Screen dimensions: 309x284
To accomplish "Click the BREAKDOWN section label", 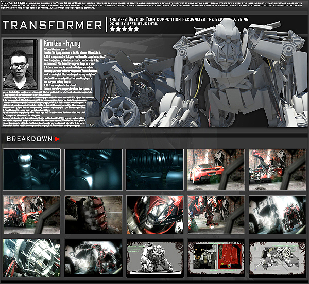I will [x=29, y=139].
